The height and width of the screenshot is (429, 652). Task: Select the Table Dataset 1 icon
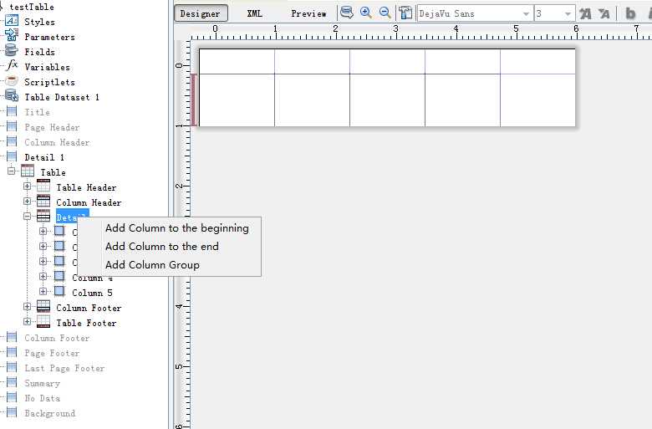tap(12, 96)
